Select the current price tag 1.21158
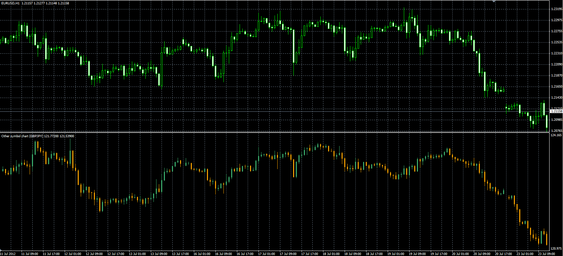563x256 pixels. pyautogui.click(x=556, y=111)
